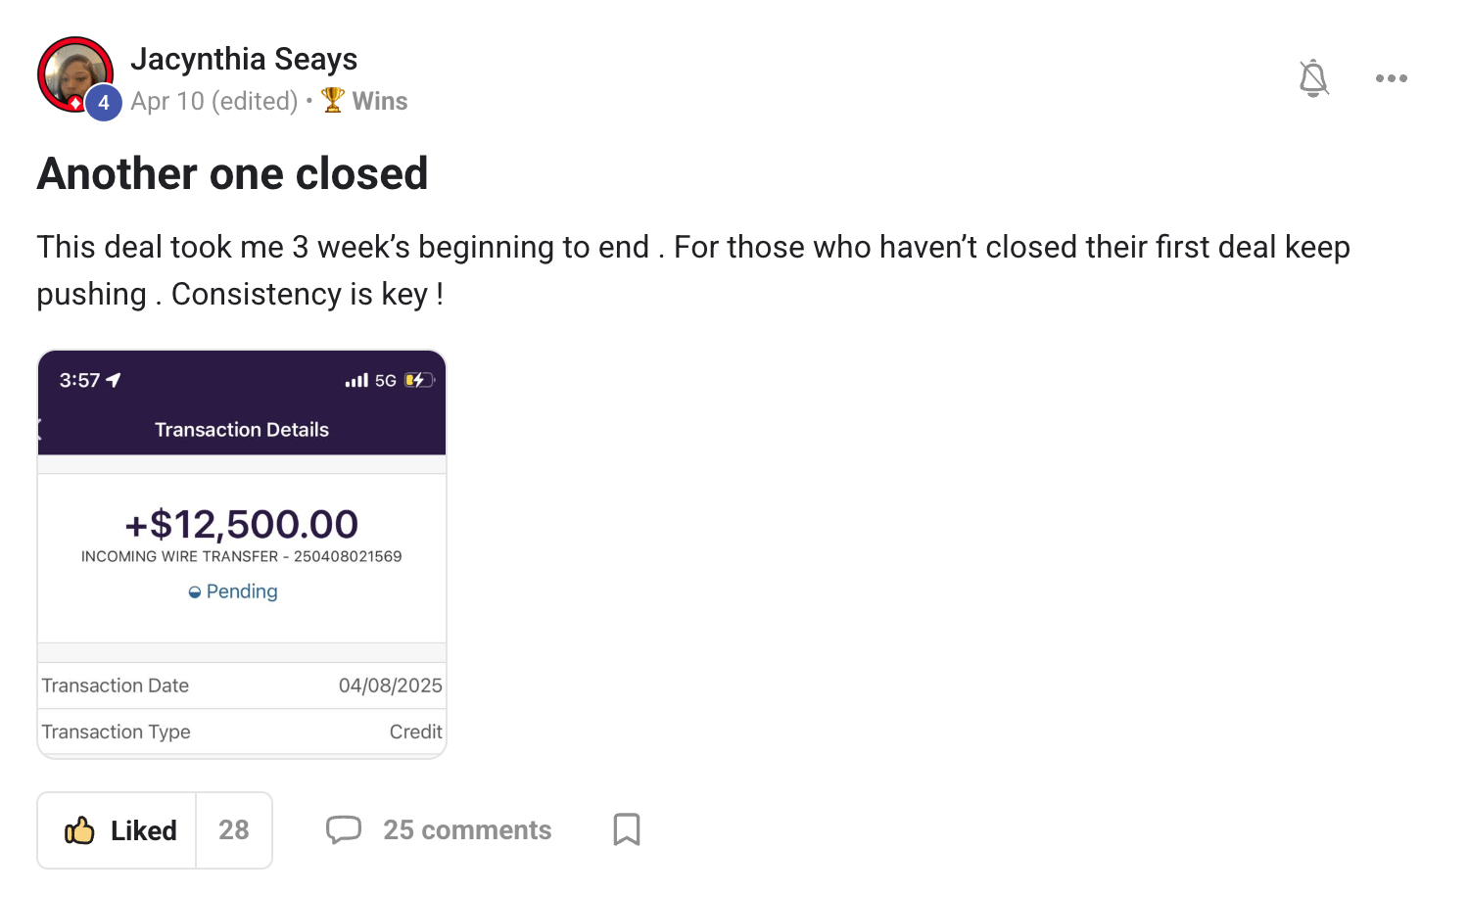1469x897 pixels.
Task: View the 28 likes count
Action: click(234, 830)
